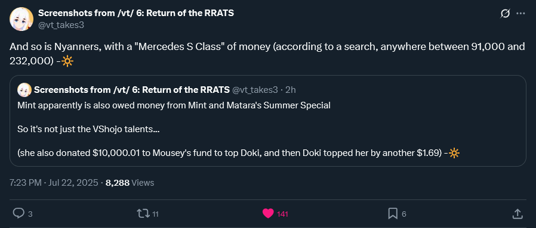Click the repost arrows icon
Image resolution: width=536 pixels, height=228 pixels.
143,214
